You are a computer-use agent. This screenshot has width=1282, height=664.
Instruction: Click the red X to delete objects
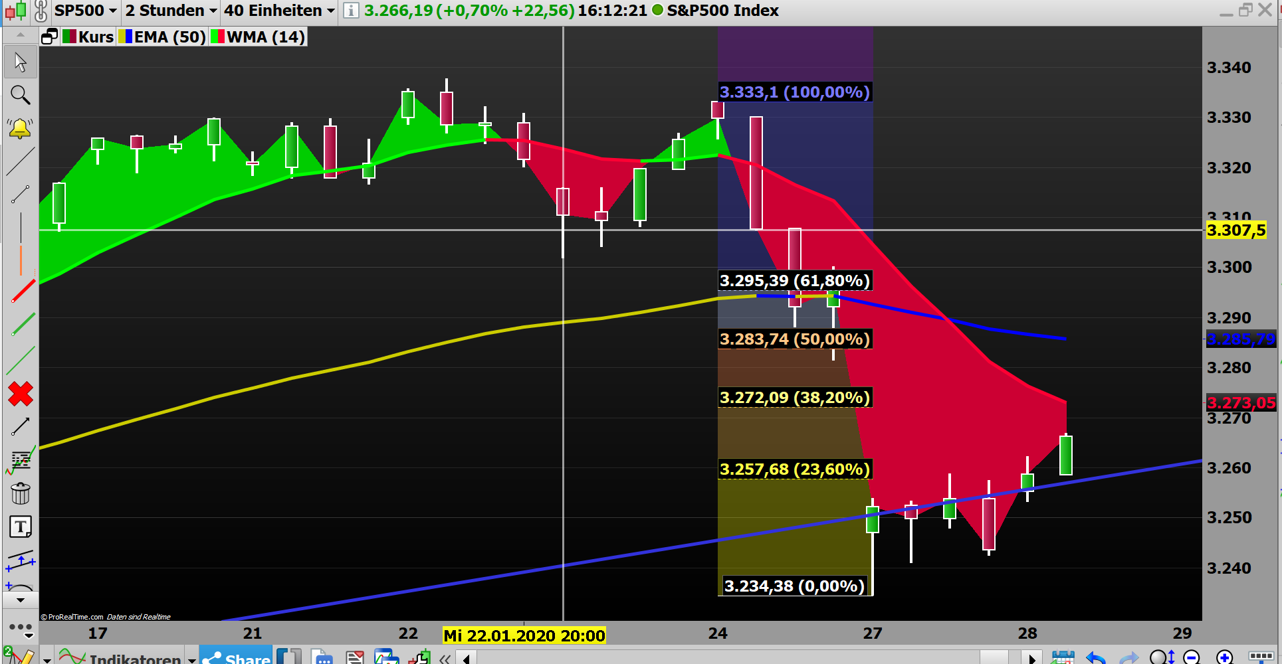[21, 394]
